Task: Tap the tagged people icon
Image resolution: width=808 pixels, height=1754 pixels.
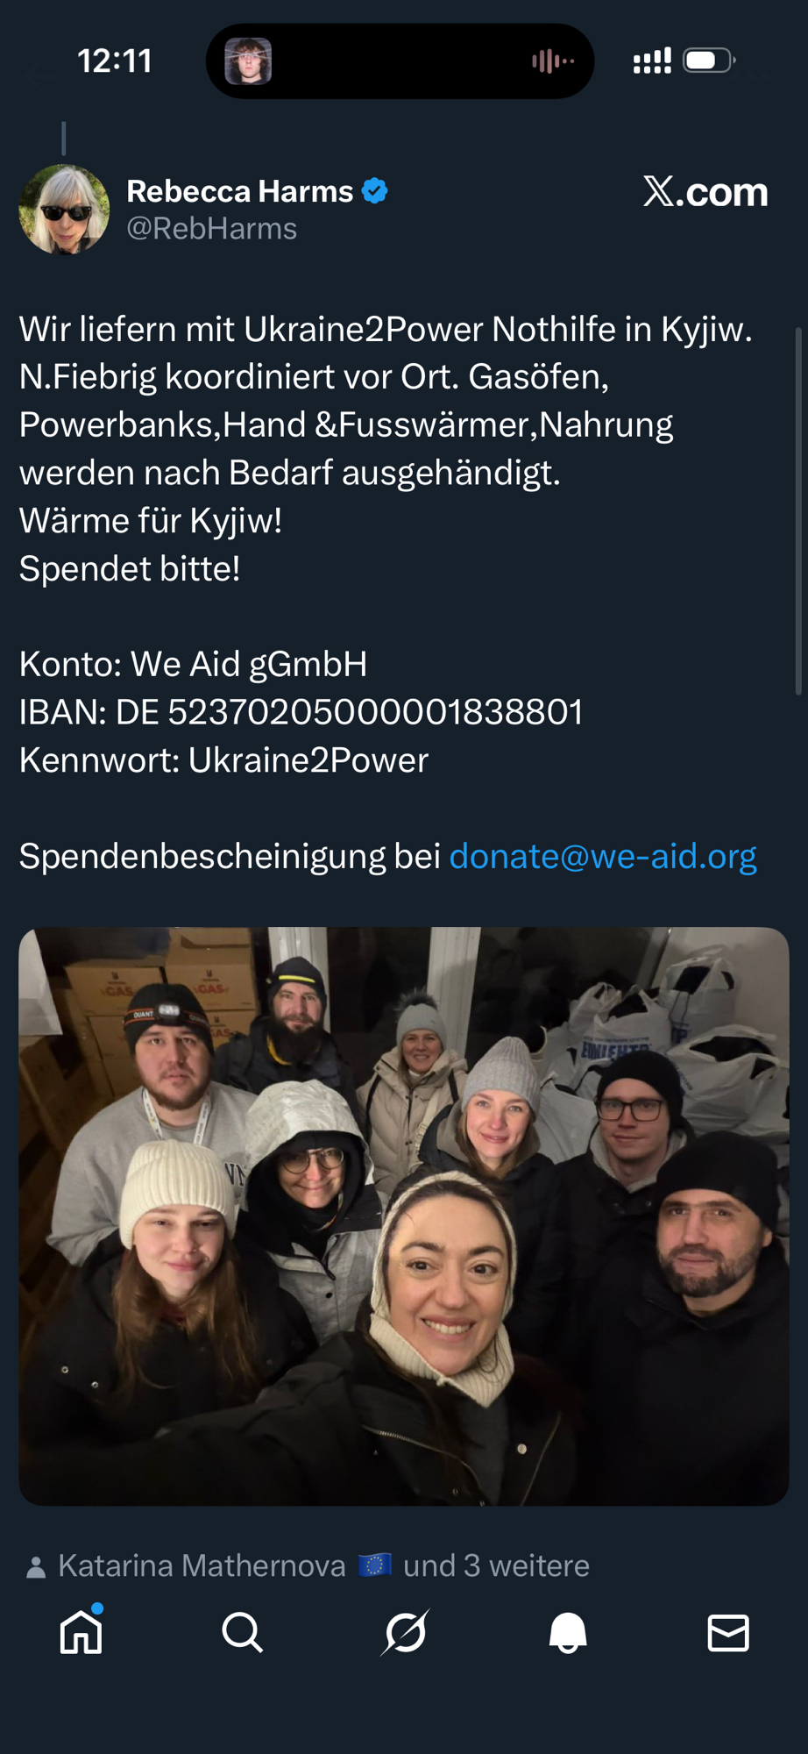Action: point(36,1567)
